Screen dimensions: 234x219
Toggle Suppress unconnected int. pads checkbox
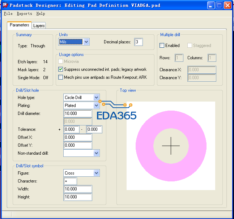[60, 69]
